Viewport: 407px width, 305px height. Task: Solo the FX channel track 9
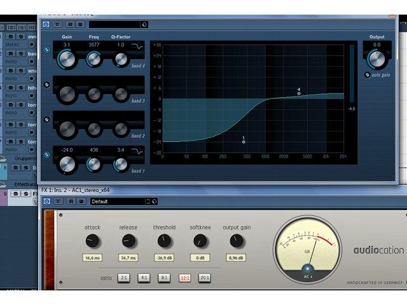25,194
